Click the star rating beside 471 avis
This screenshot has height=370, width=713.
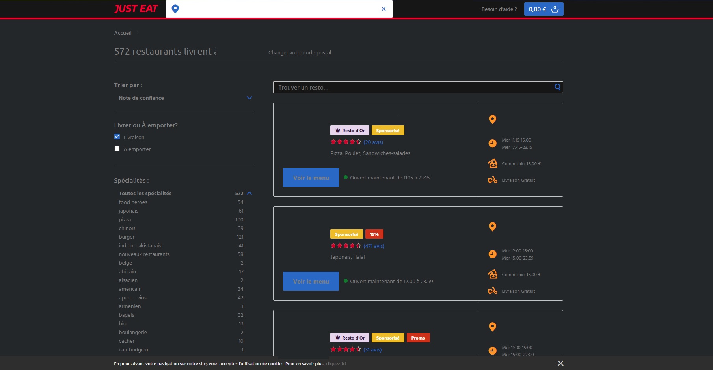346,246
